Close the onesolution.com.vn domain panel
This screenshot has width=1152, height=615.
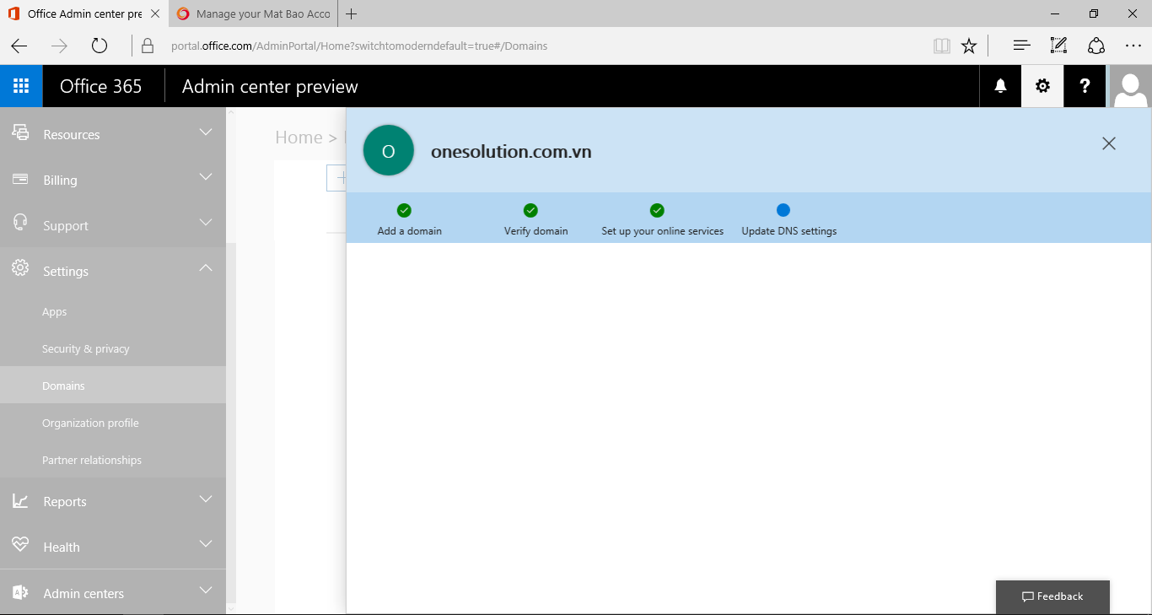(x=1108, y=143)
